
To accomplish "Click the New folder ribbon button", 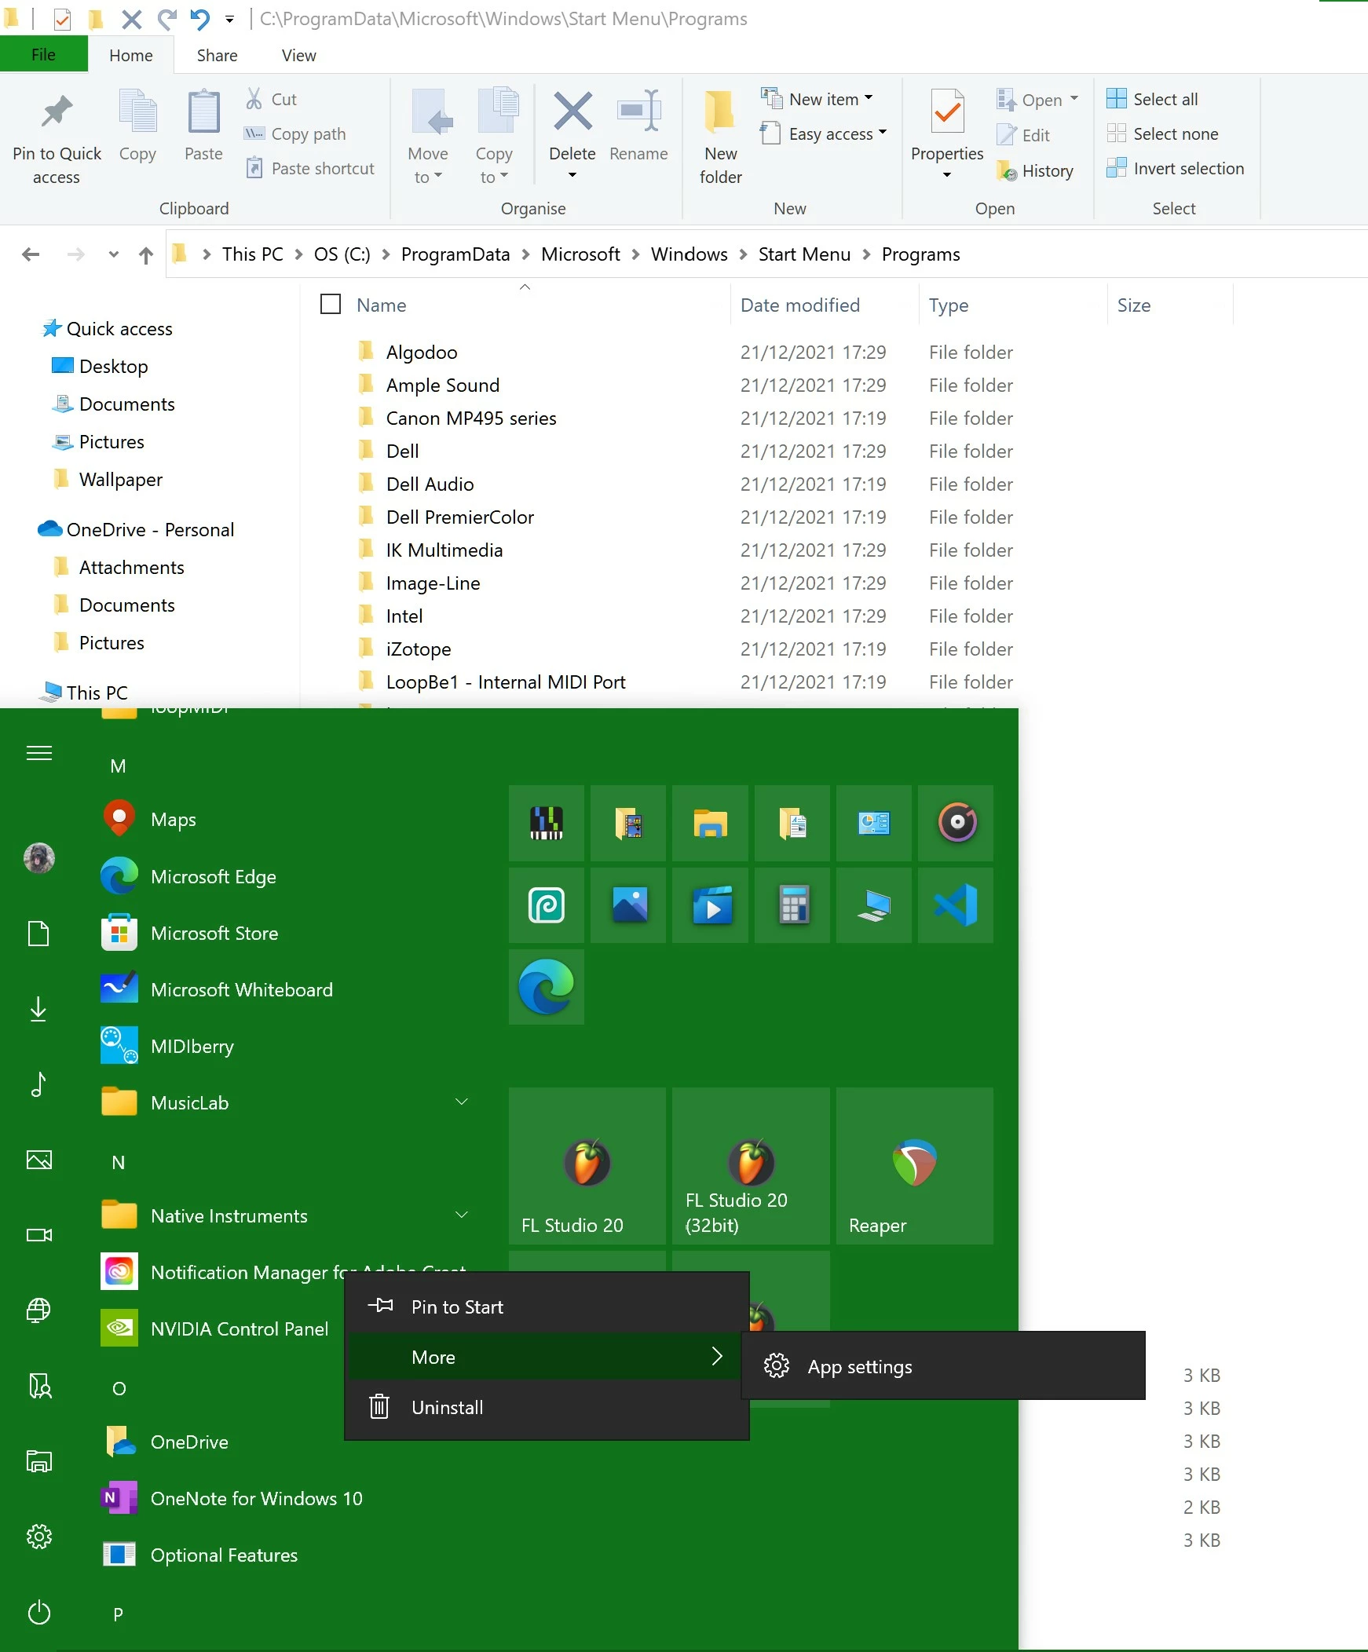I will tap(721, 135).
